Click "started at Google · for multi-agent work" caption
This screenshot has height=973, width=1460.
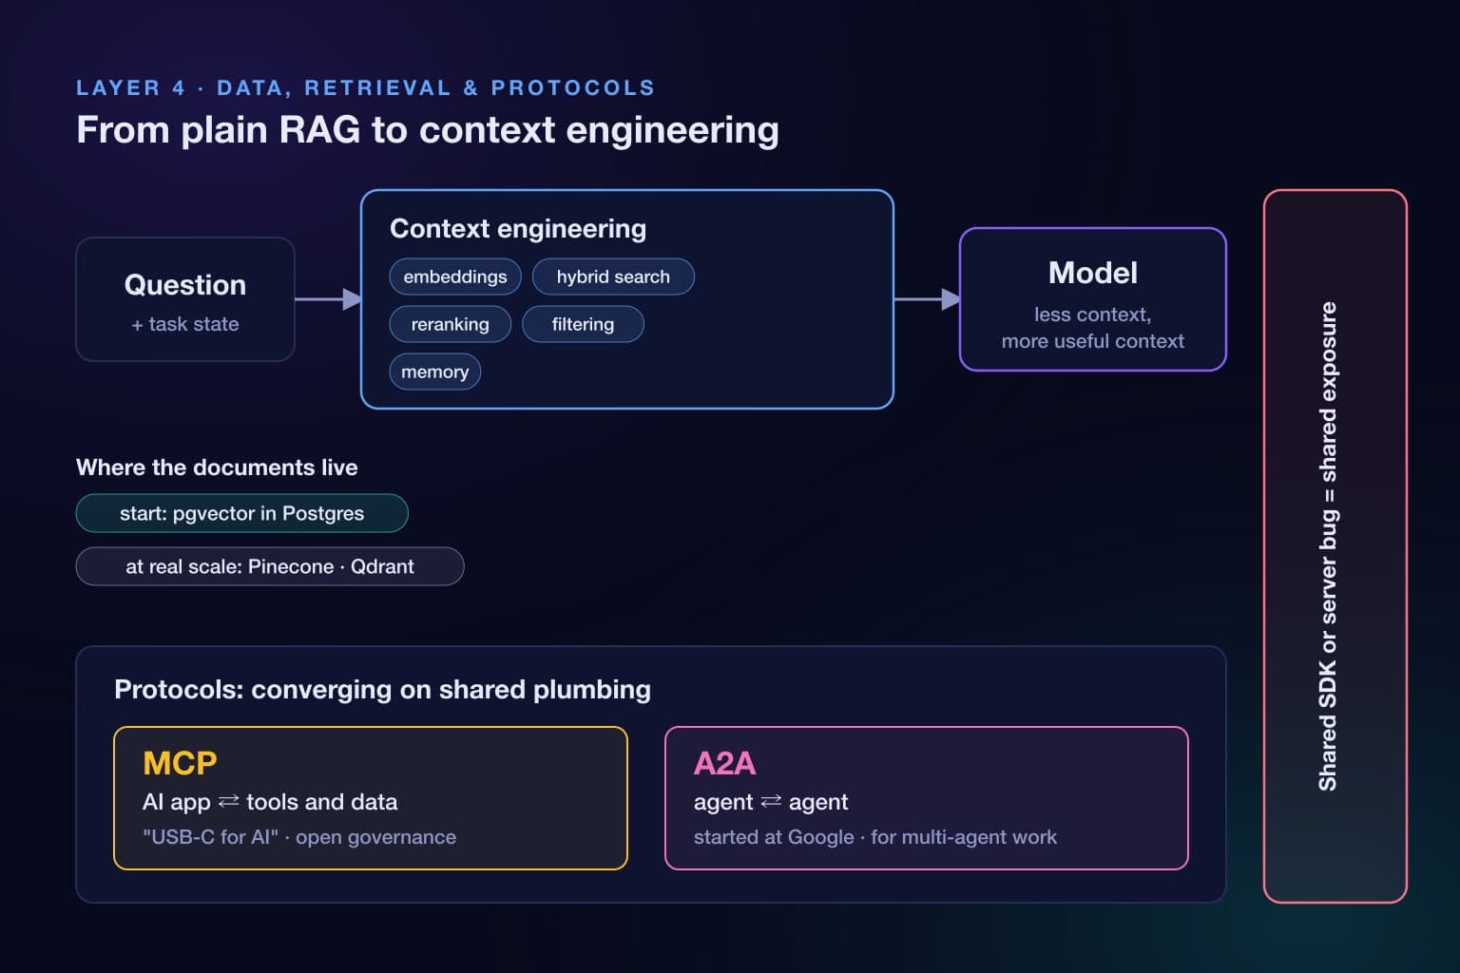point(875,837)
